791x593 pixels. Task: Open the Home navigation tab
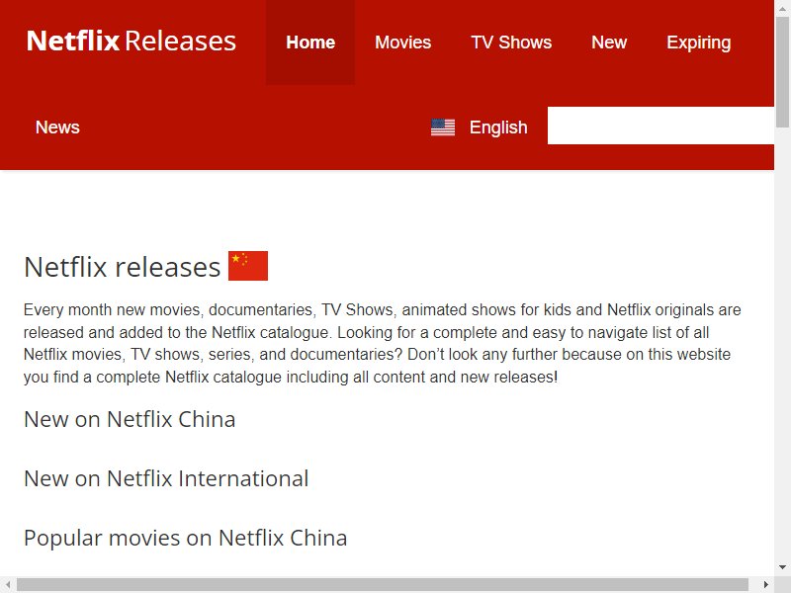click(310, 42)
